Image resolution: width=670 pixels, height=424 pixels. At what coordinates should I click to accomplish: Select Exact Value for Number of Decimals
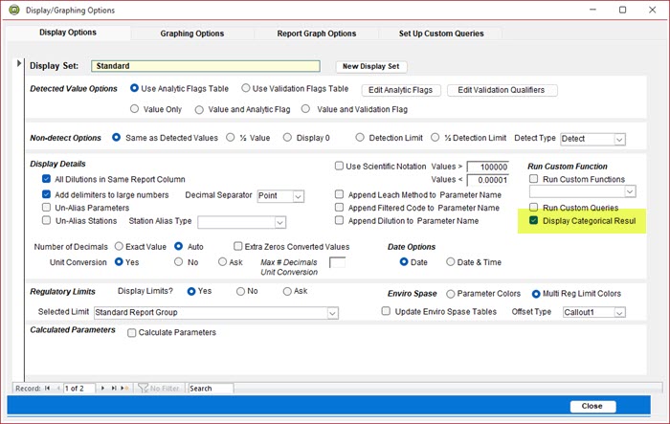(120, 246)
